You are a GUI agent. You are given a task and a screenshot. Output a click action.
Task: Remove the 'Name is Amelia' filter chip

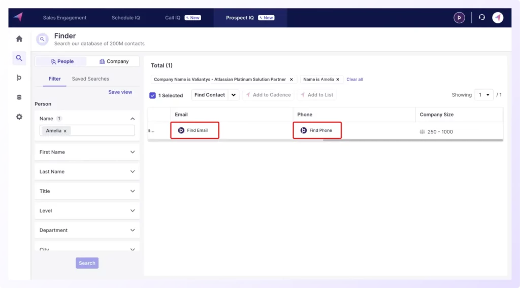coord(338,80)
